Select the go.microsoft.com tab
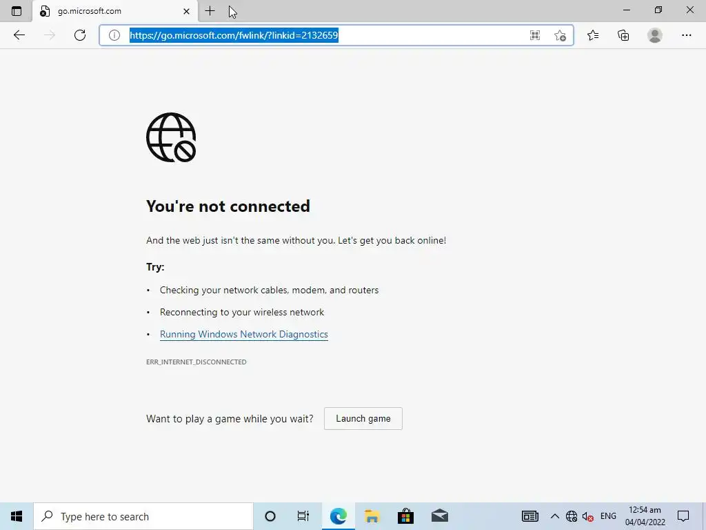This screenshot has width=706, height=530. coord(115,11)
